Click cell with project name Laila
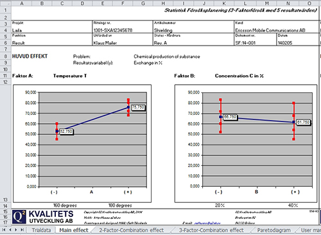321x235 pixels. click(x=17, y=30)
